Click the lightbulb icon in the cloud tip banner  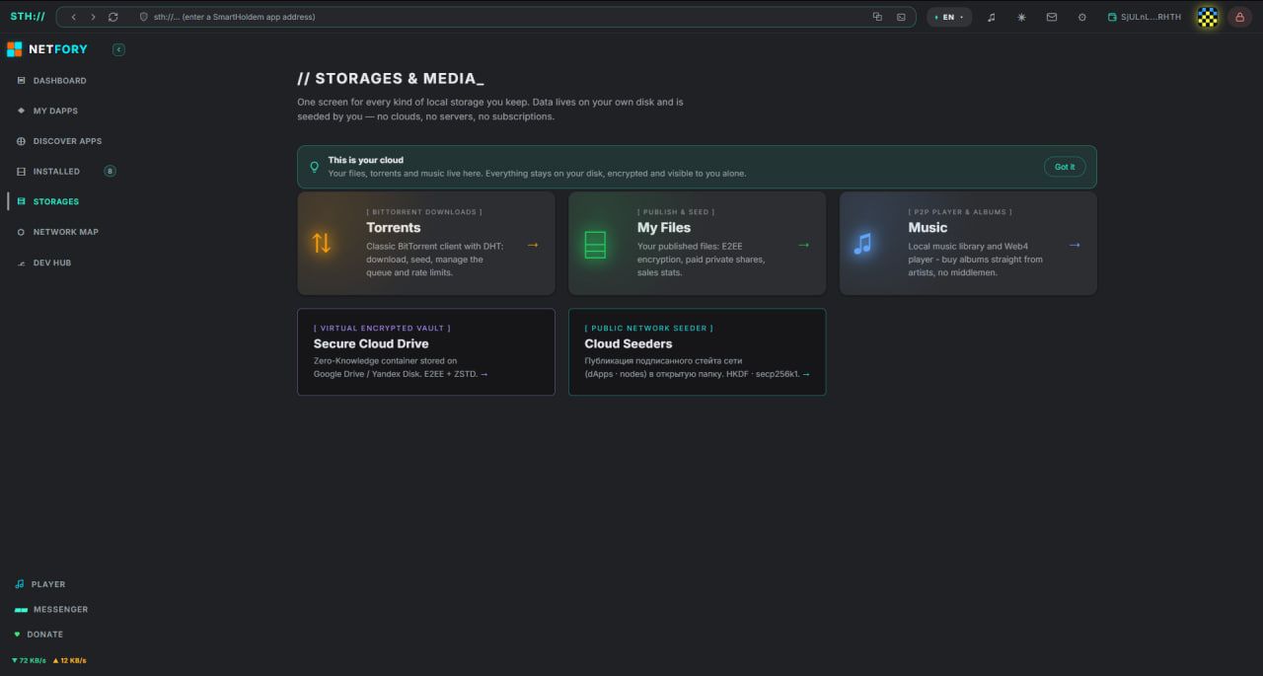coord(315,167)
